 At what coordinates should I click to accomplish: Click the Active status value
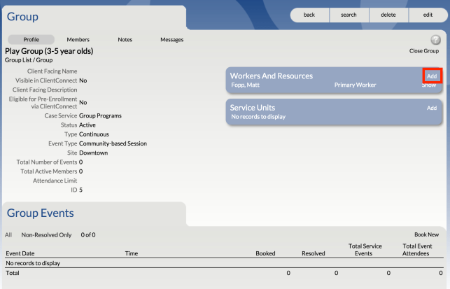87,125
